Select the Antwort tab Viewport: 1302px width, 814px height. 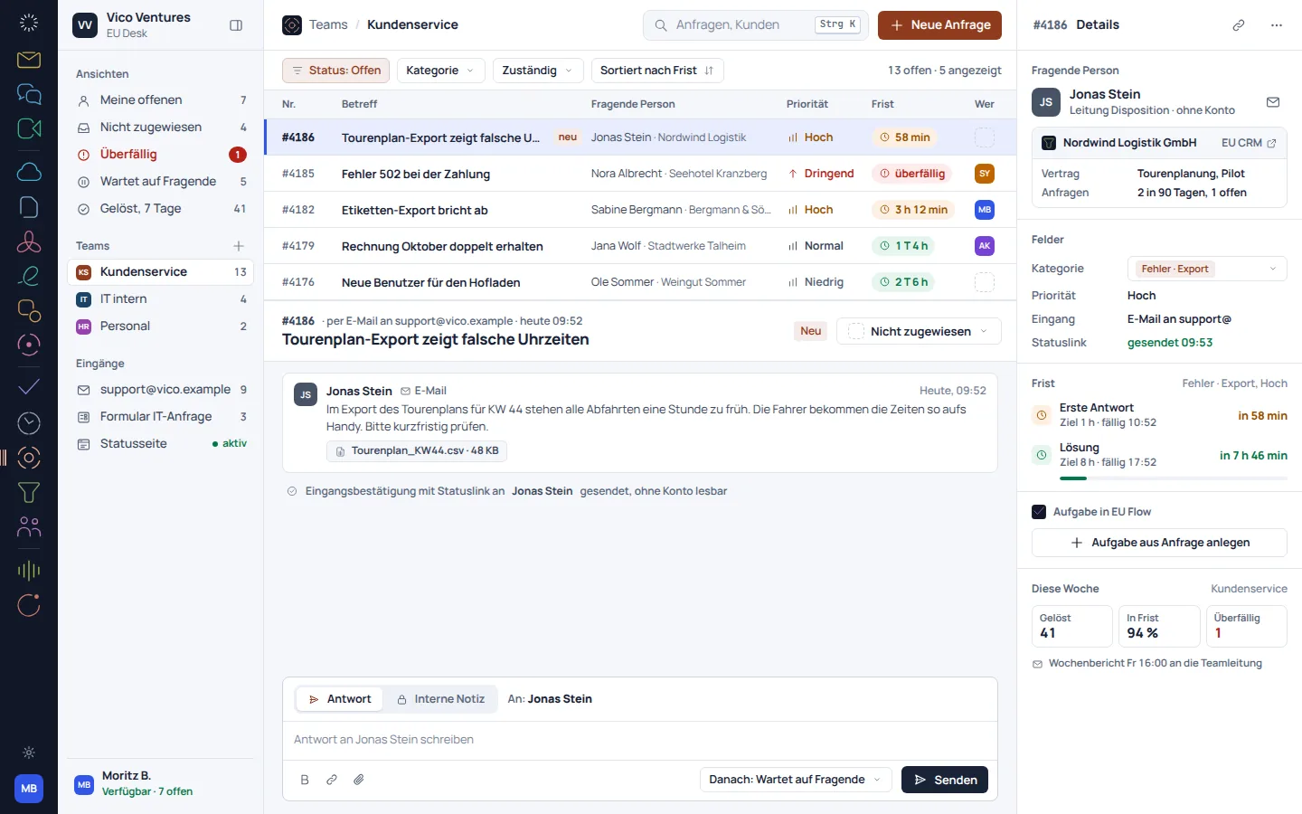[340, 699]
